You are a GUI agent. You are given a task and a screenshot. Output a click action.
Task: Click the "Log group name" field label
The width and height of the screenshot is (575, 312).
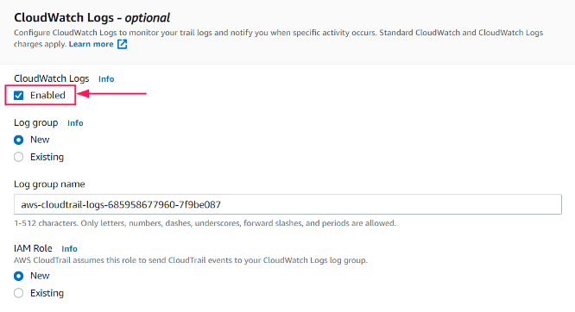49,184
